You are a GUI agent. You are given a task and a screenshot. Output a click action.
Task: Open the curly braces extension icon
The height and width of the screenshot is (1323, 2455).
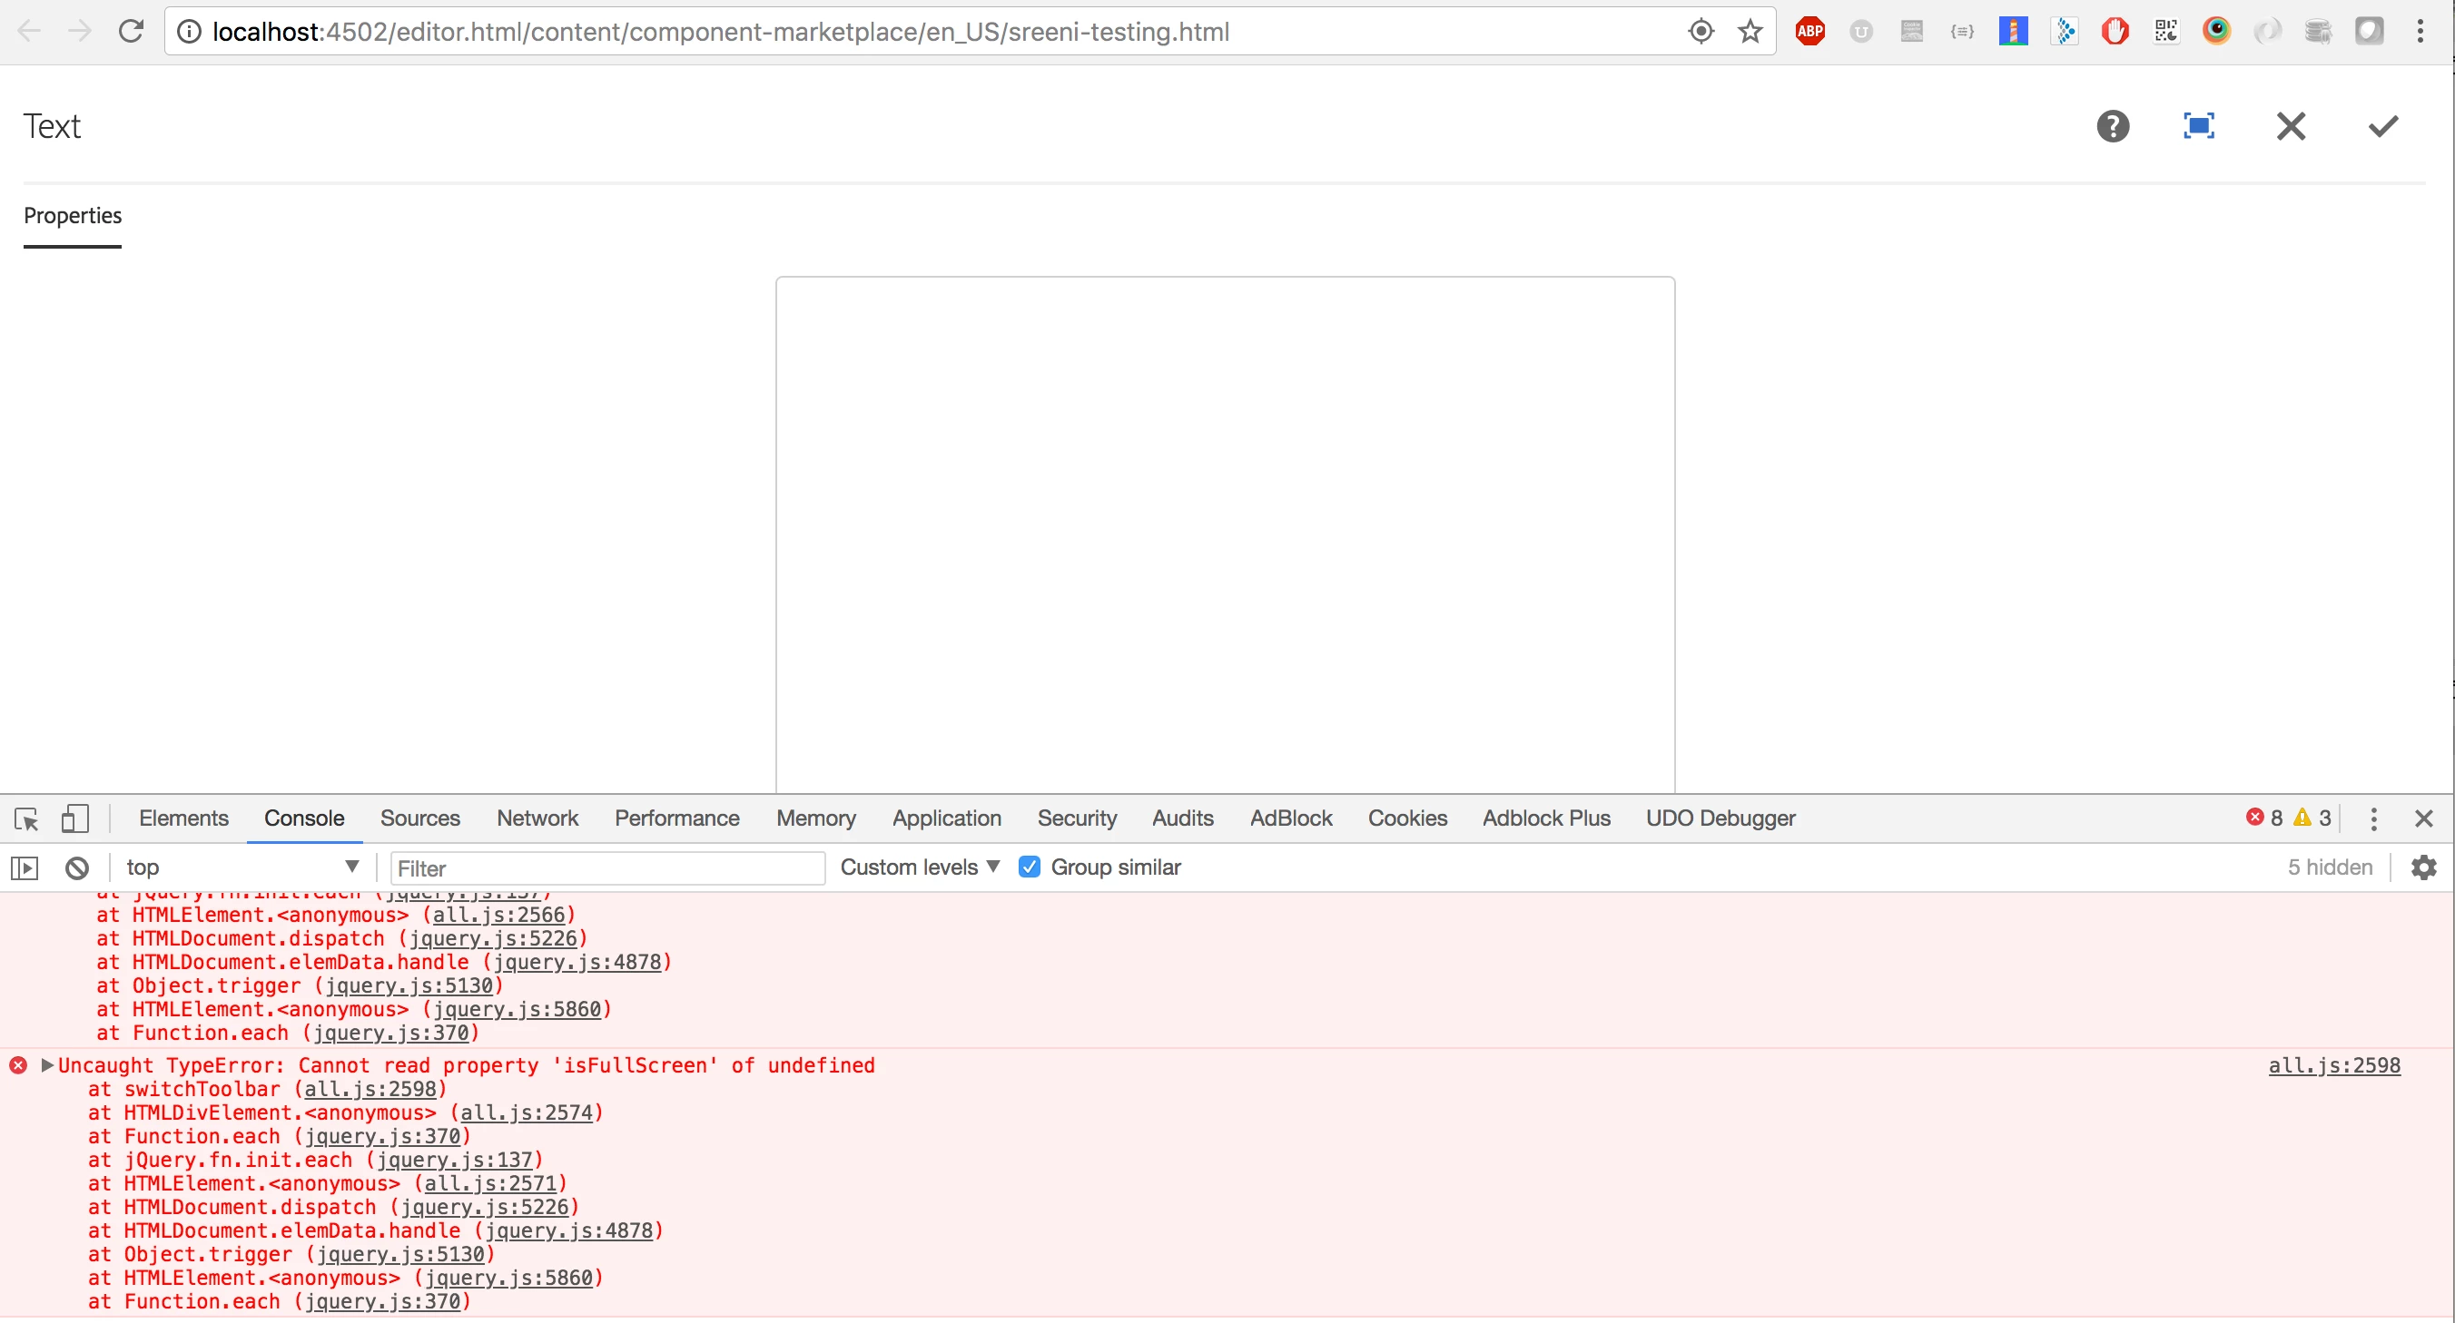pyautogui.click(x=1962, y=32)
